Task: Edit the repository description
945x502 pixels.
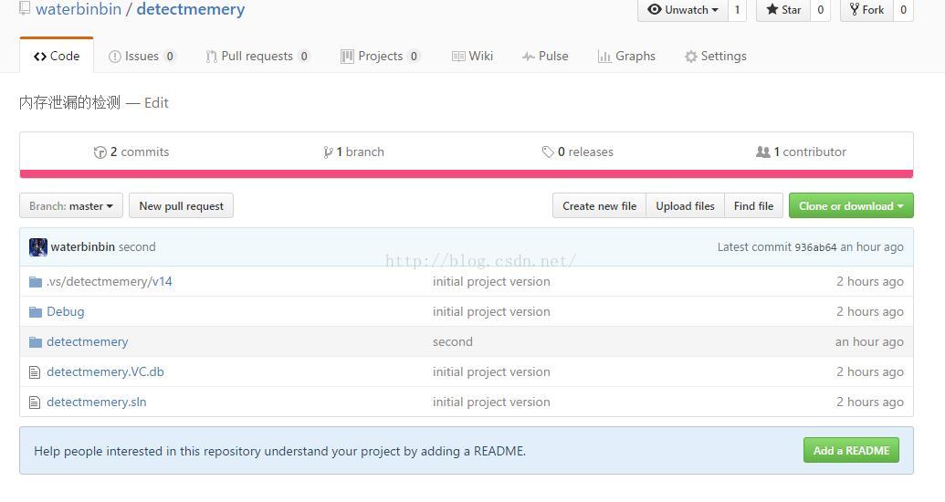Action: click(x=156, y=103)
